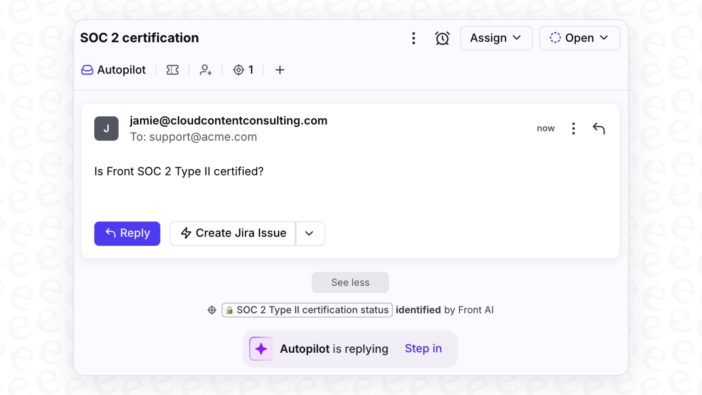Open the message three-dot options menu

[x=573, y=128]
